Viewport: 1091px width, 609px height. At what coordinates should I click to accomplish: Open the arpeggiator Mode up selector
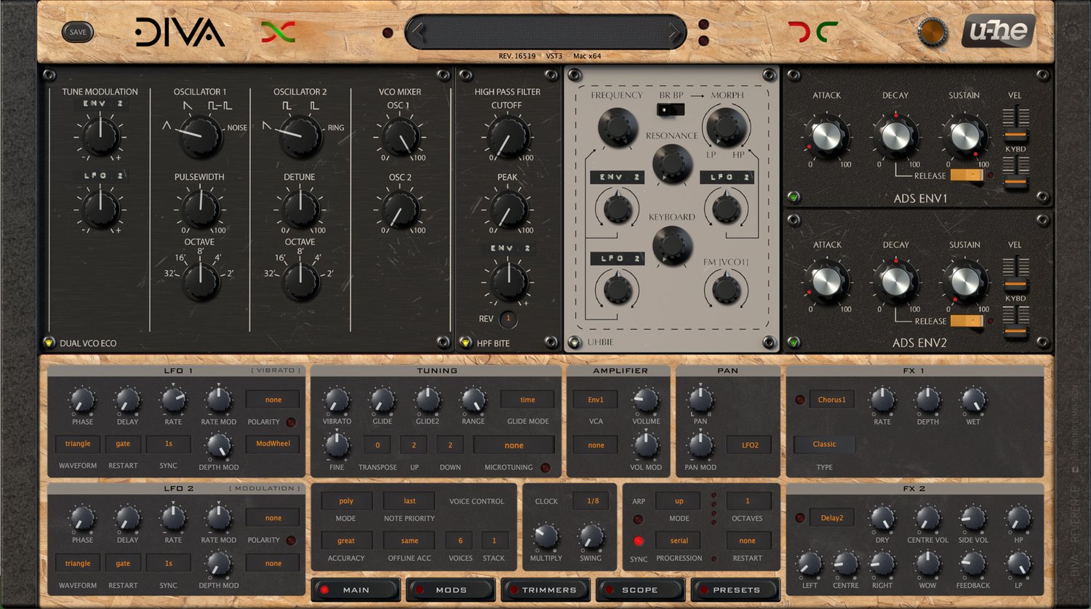pos(679,501)
